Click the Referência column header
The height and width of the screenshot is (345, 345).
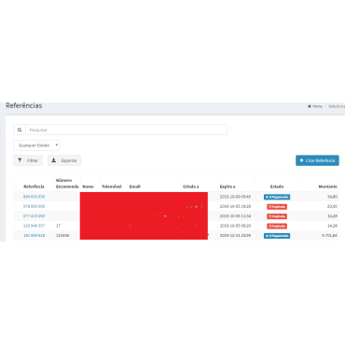(34, 186)
